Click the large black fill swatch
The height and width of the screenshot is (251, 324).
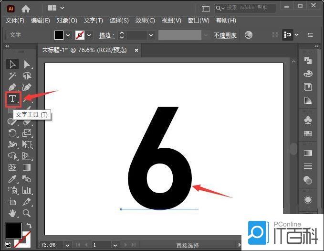coord(14,231)
